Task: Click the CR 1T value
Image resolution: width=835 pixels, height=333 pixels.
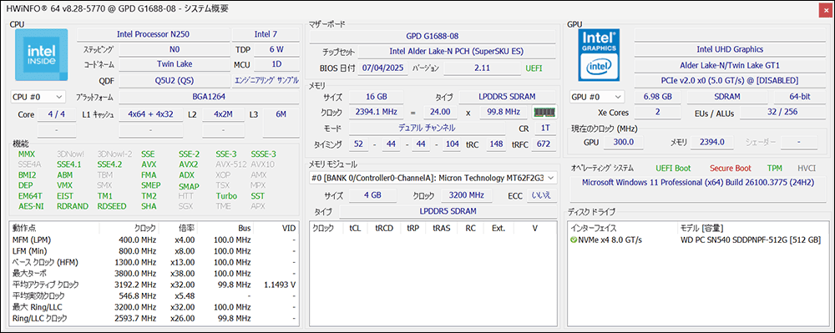Action: [544, 129]
